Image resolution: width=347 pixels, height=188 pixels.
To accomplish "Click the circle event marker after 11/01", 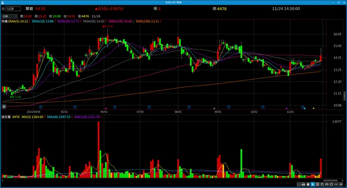I will coord(302,107).
